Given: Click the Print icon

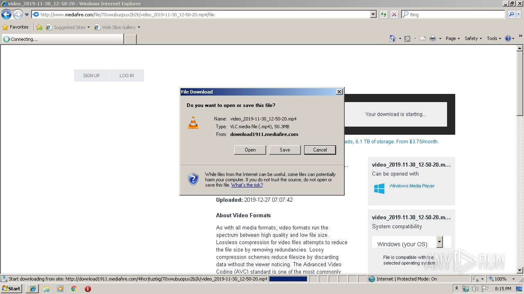Looking at the screenshot, I should (433, 38).
